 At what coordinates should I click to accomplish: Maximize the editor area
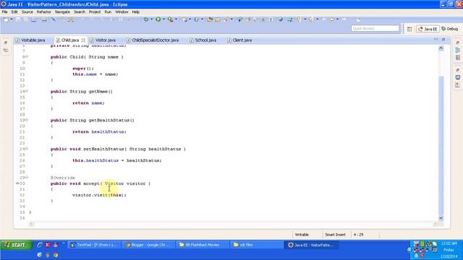tap(443, 39)
